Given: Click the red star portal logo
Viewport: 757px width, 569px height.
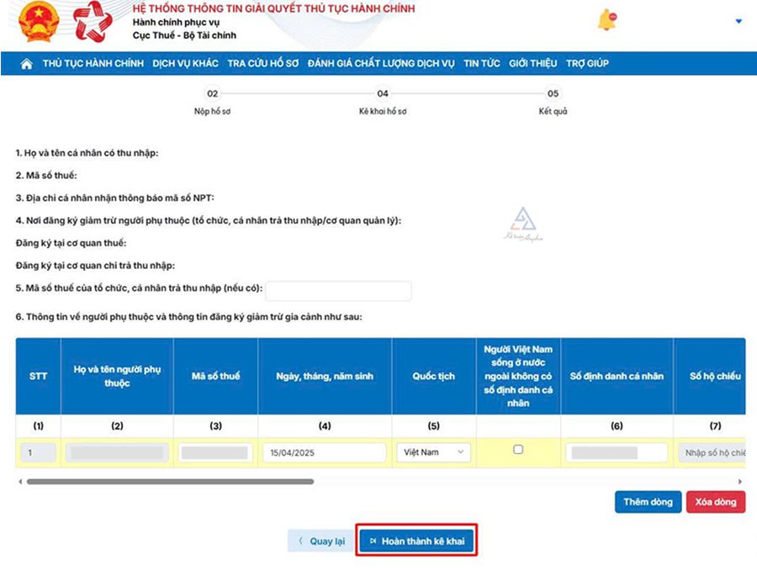Looking at the screenshot, I should point(92,23).
